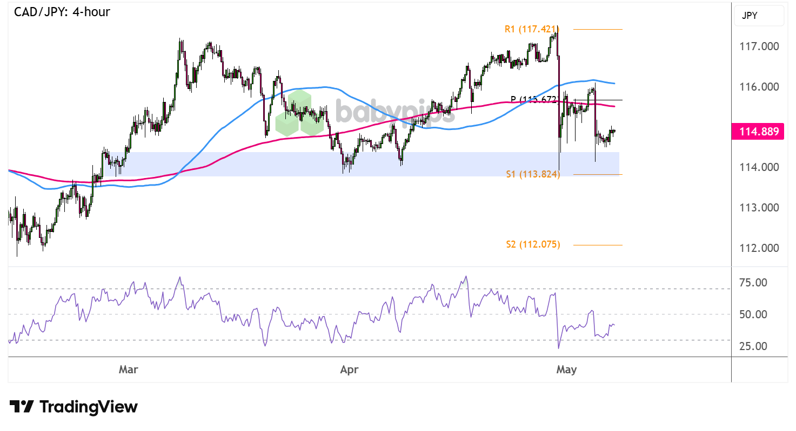The height and width of the screenshot is (431, 796).
Task: Select the S1 (113.824) support label
Action: [x=533, y=174]
